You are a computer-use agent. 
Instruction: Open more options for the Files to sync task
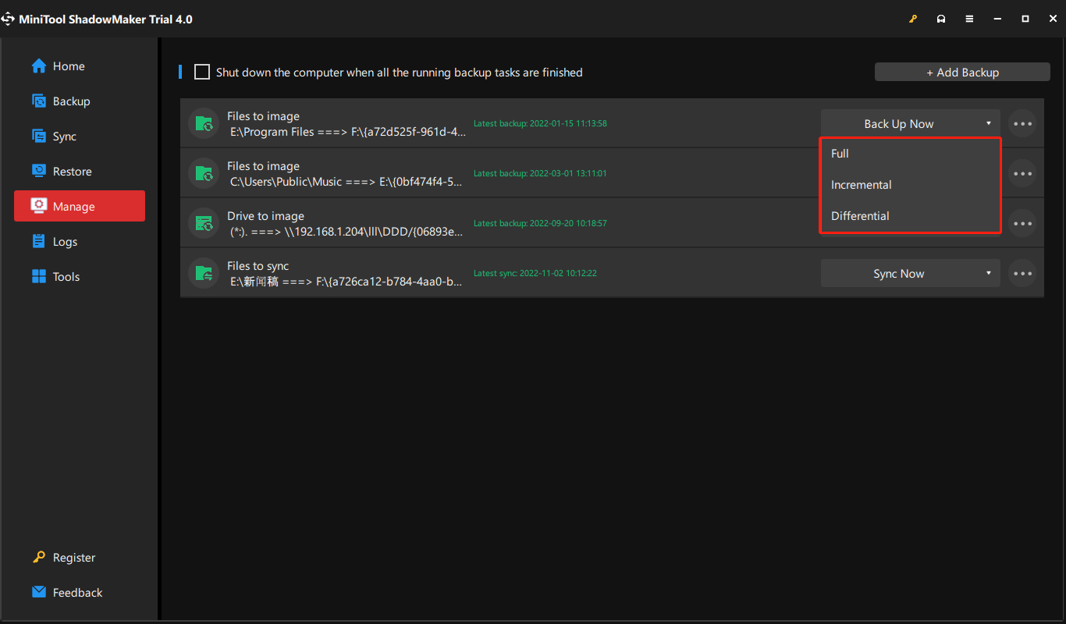1022,273
